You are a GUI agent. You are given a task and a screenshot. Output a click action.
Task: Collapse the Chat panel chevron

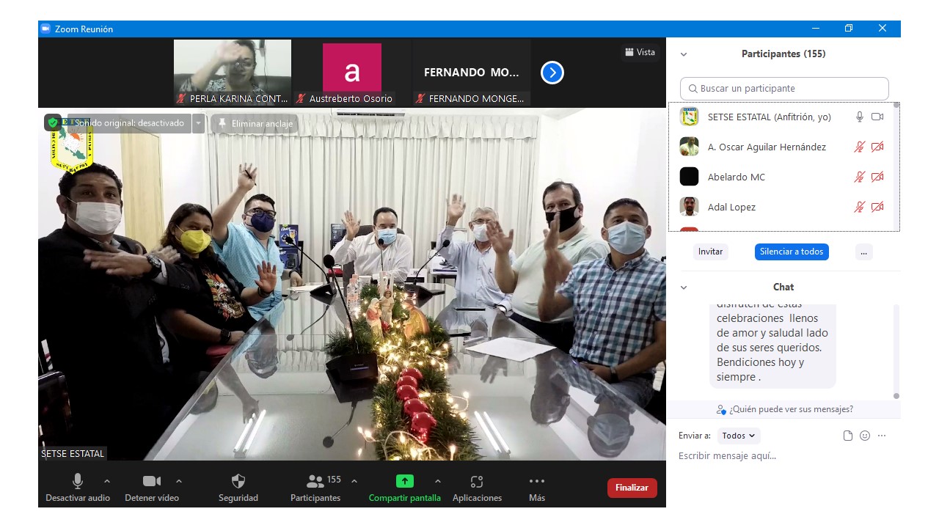[684, 287]
